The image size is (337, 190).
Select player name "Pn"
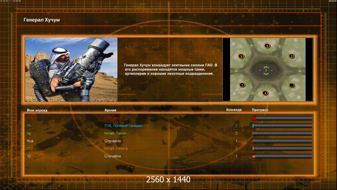click(x=29, y=126)
